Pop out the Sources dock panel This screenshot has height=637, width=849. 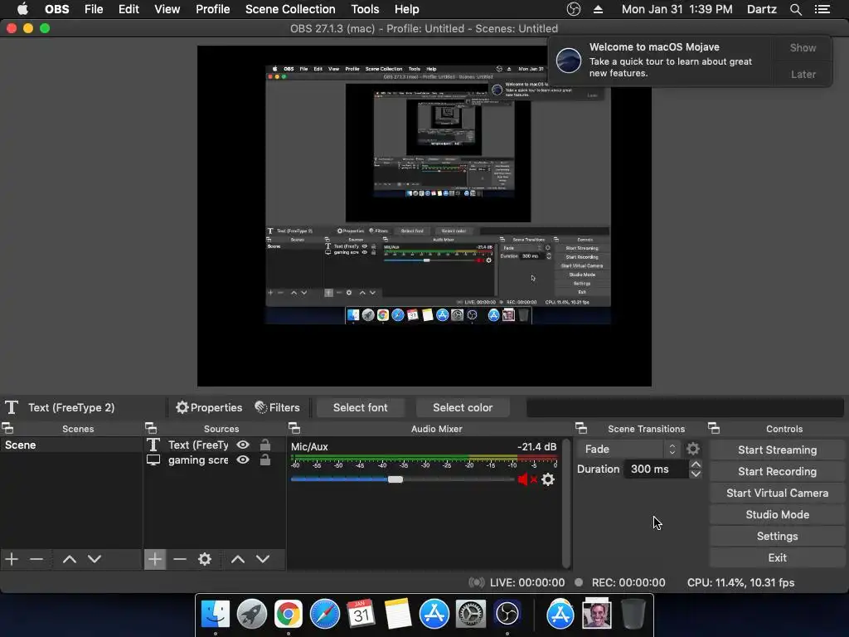pyautogui.click(x=151, y=429)
